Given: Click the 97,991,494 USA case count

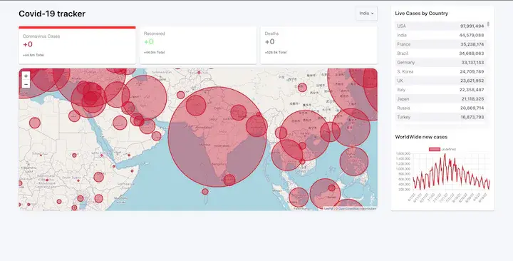Looking at the screenshot, I should click(x=472, y=26).
